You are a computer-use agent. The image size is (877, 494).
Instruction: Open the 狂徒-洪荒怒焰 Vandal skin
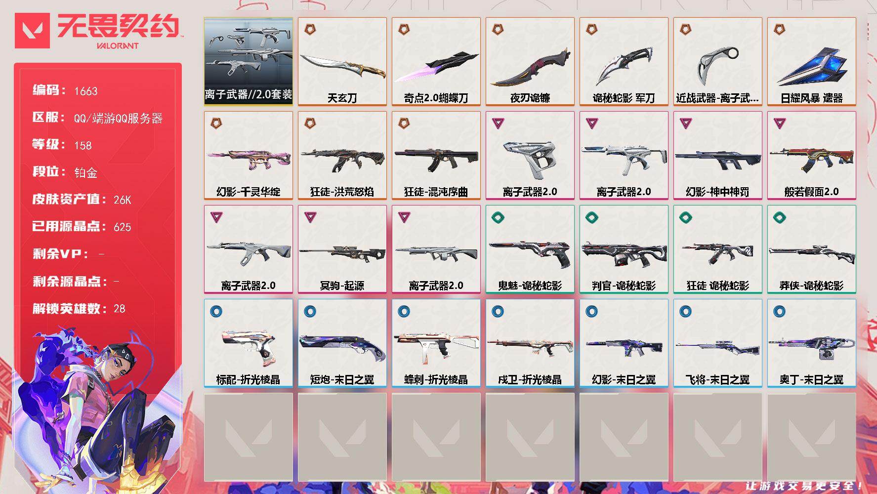click(x=342, y=156)
